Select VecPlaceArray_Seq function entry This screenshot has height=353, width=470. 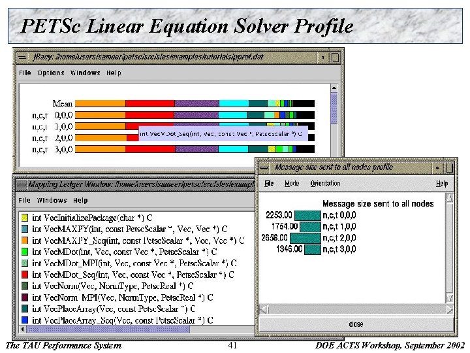click(123, 320)
